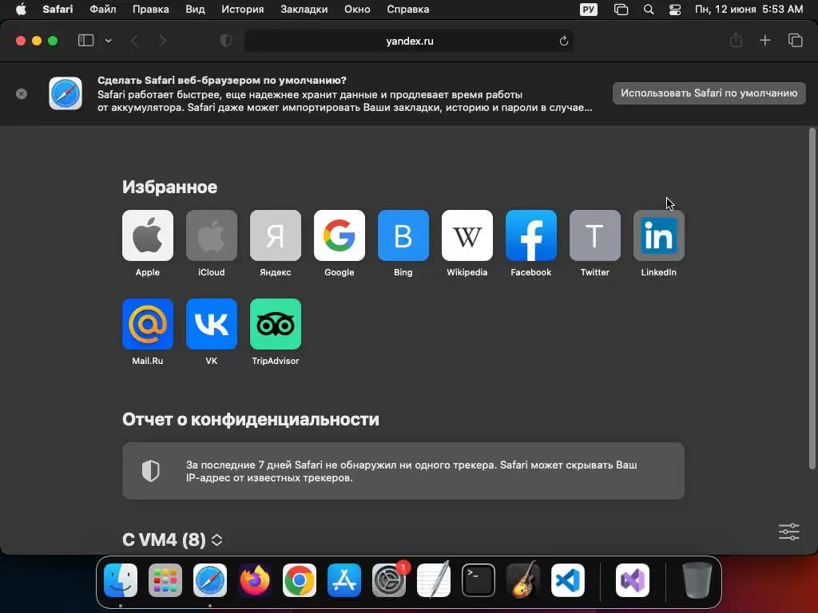Open the Wikipedia favorite tile
Image resolution: width=818 pixels, height=613 pixels.
pyautogui.click(x=467, y=235)
